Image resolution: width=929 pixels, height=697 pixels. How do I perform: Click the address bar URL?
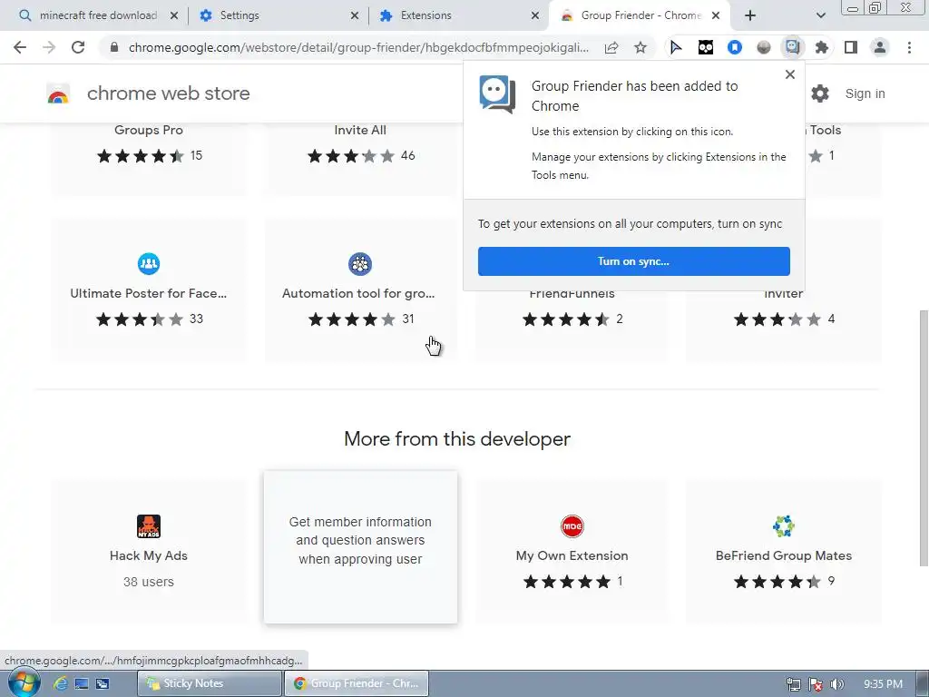pos(358,47)
